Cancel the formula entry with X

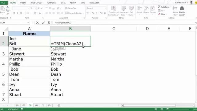tap(37, 23)
